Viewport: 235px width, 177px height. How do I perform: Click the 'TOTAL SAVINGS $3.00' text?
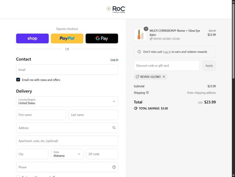(153, 108)
